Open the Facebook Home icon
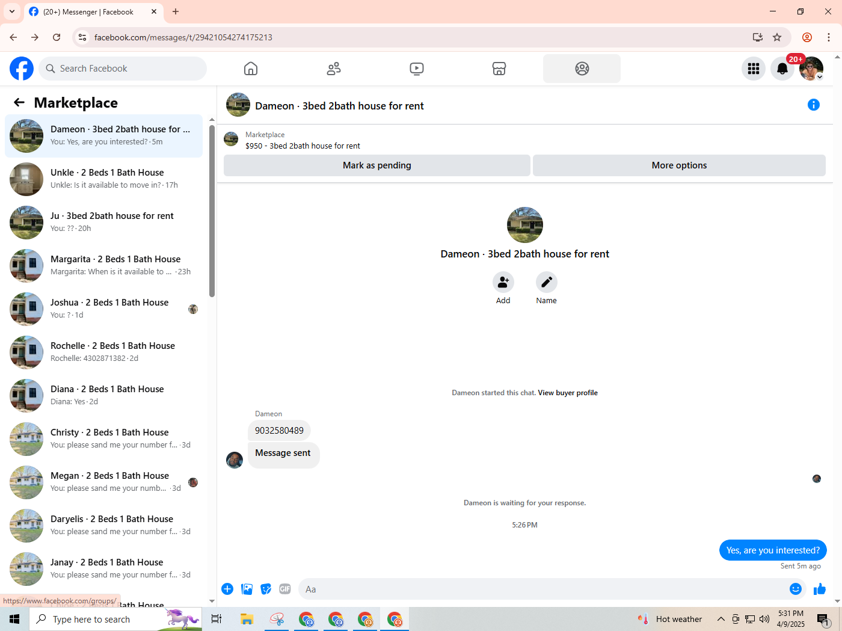This screenshot has height=631, width=842. tap(251, 69)
